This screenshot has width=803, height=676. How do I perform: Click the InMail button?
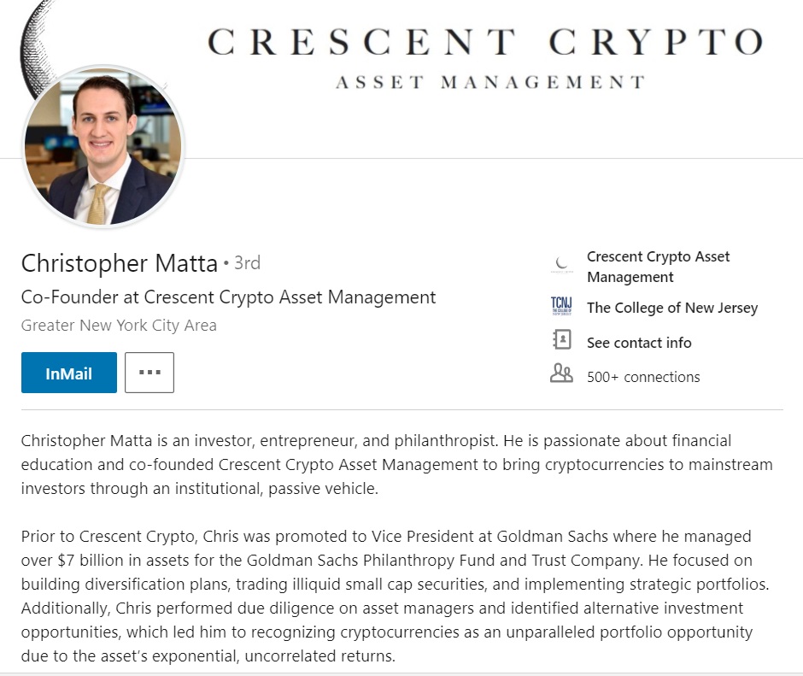pos(69,373)
